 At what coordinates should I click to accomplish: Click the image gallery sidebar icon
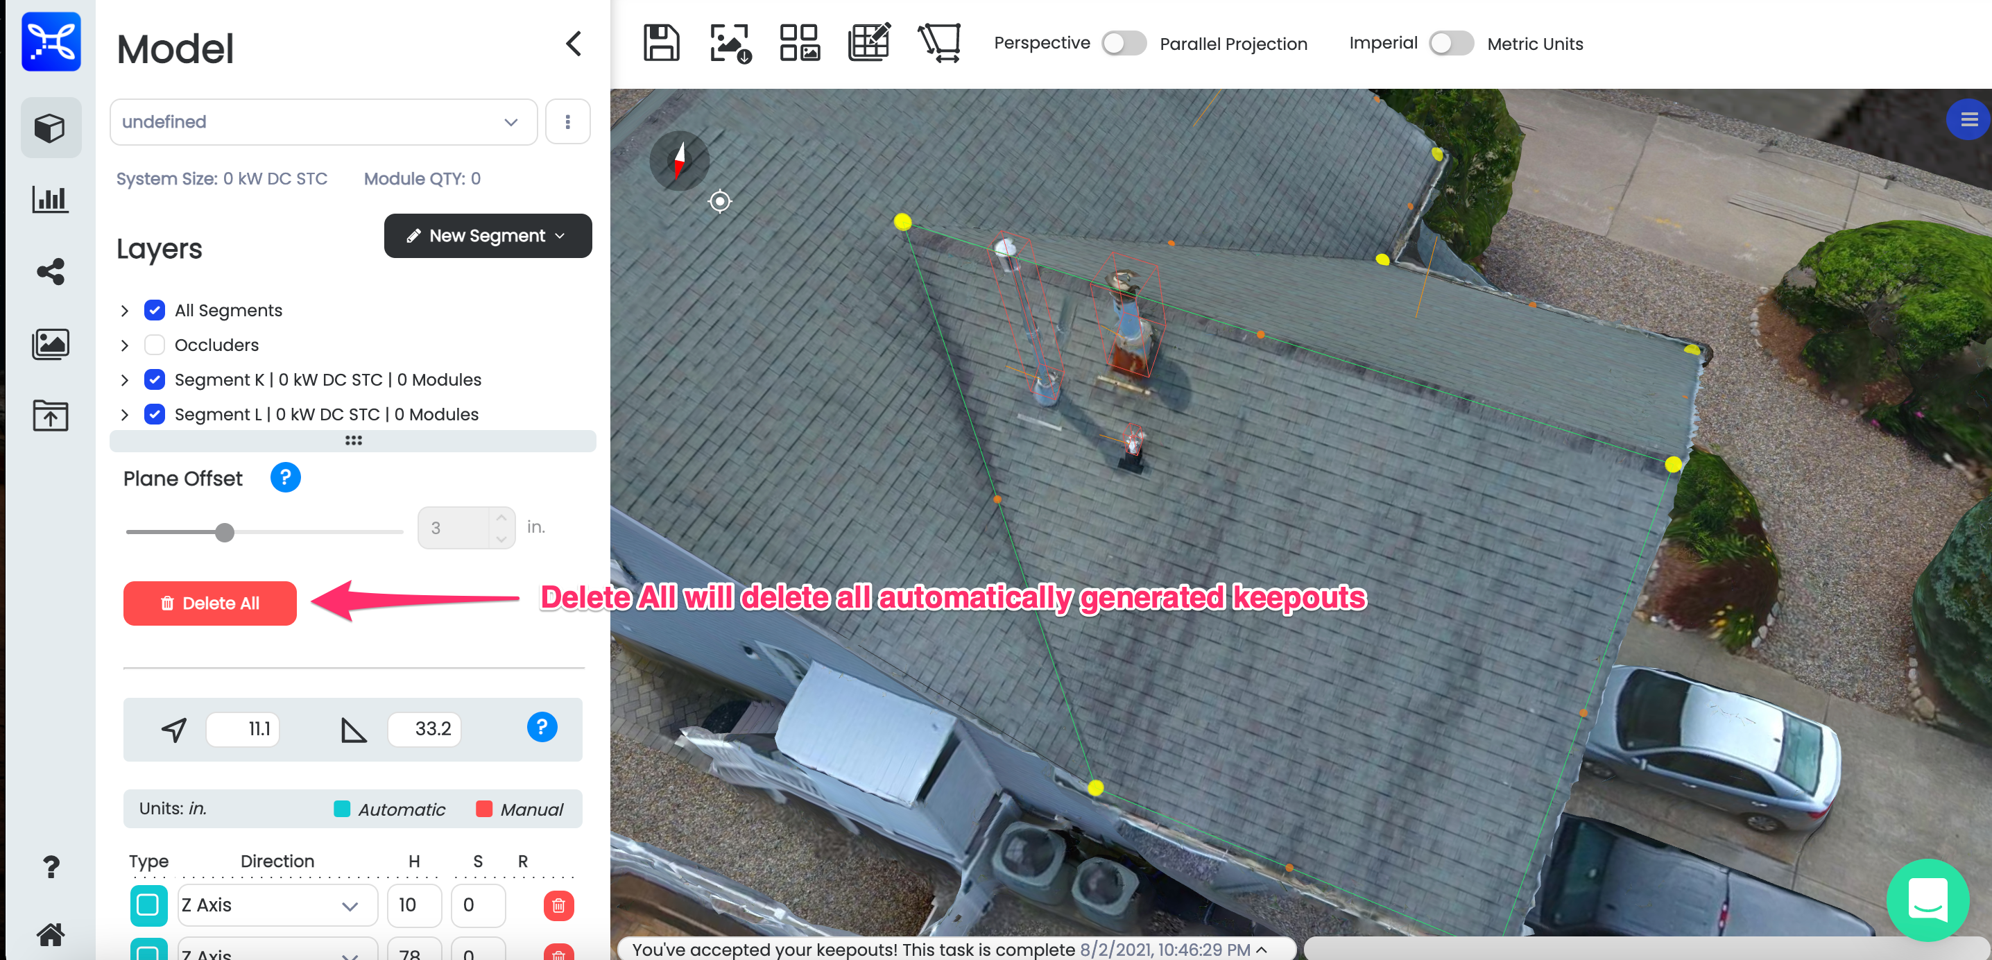(50, 343)
